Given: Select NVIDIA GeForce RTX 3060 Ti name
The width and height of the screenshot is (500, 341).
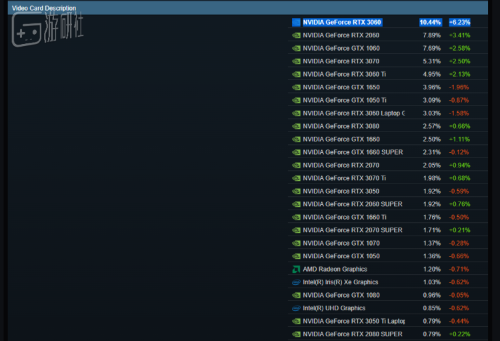Looking at the screenshot, I should click(345, 74).
